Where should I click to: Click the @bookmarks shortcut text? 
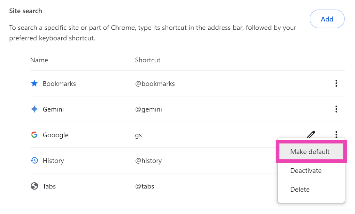(x=155, y=83)
